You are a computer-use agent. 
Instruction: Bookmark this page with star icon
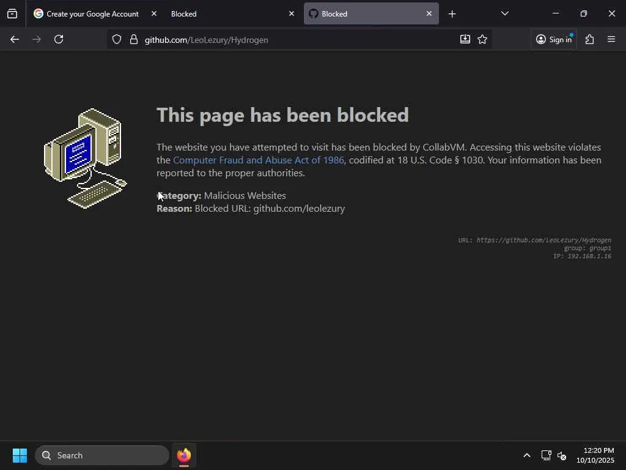click(x=482, y=39)
